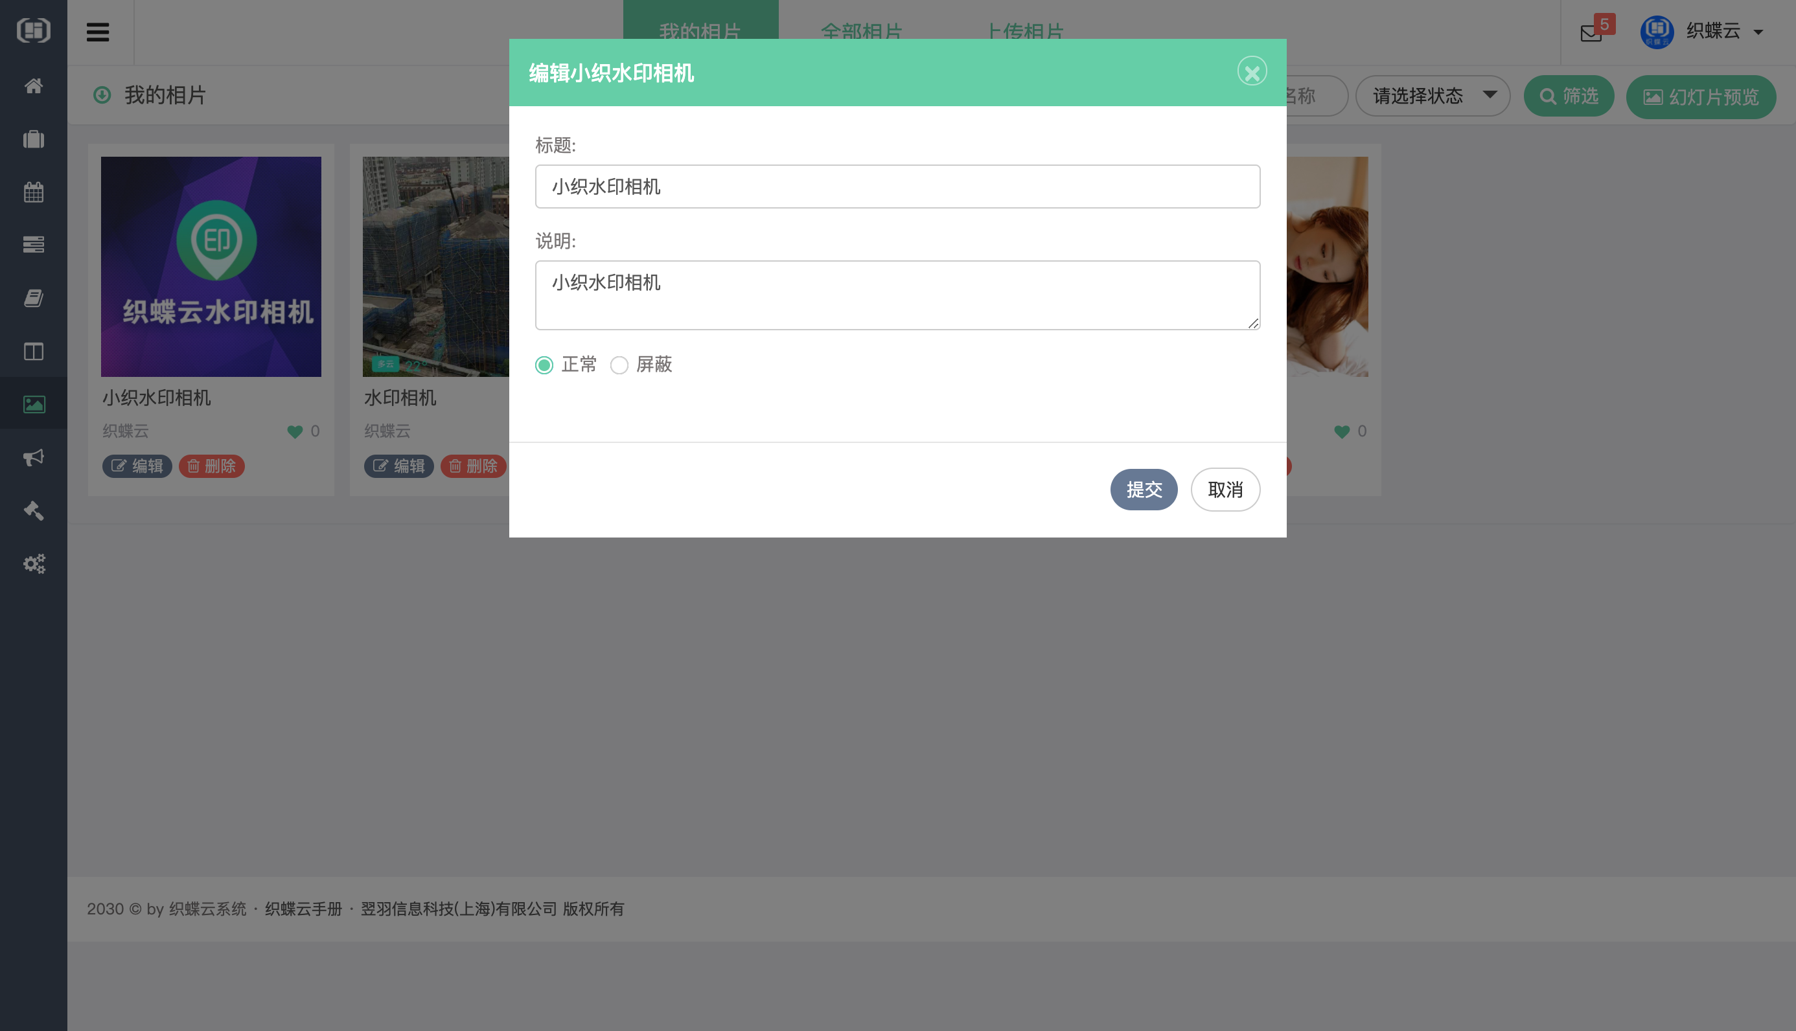Close the edit dialog with X icon

coord(1251,71)
